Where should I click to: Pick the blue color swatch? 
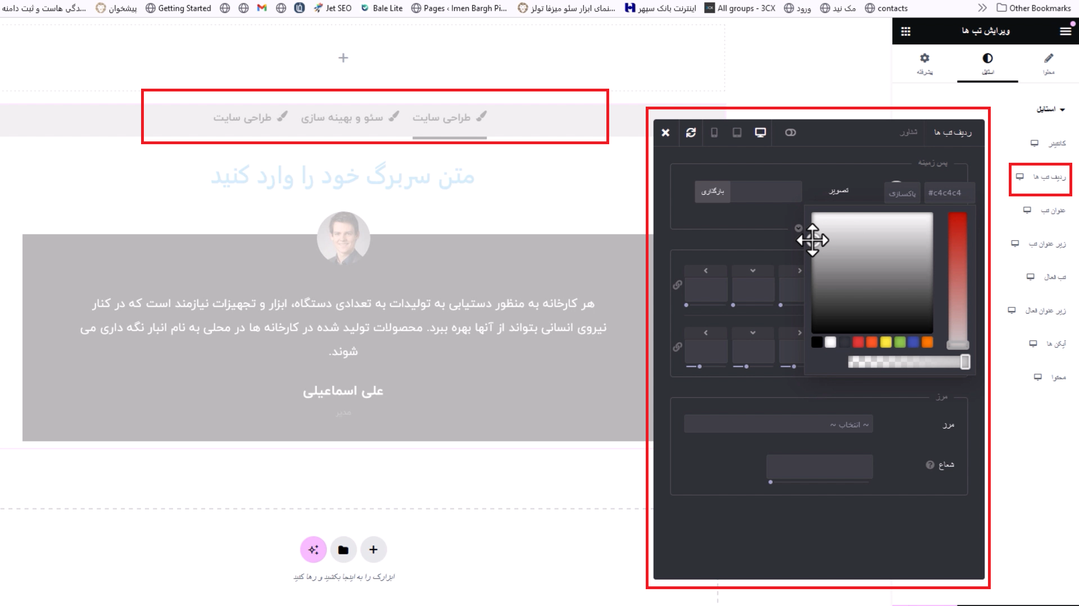(x=914, y=342)
